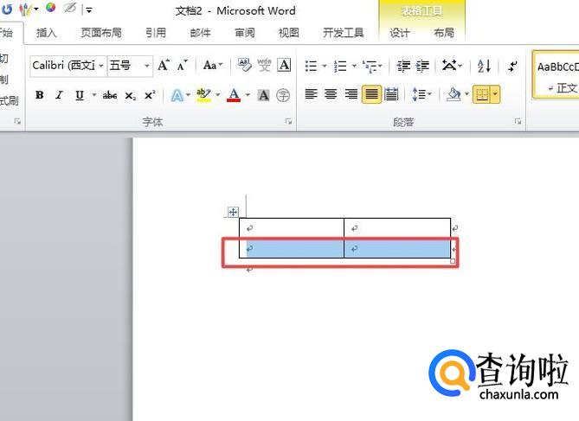Open 开发工具 ribbon tab
The width and height of the screenshot is (579, 421).
[344, 33]
